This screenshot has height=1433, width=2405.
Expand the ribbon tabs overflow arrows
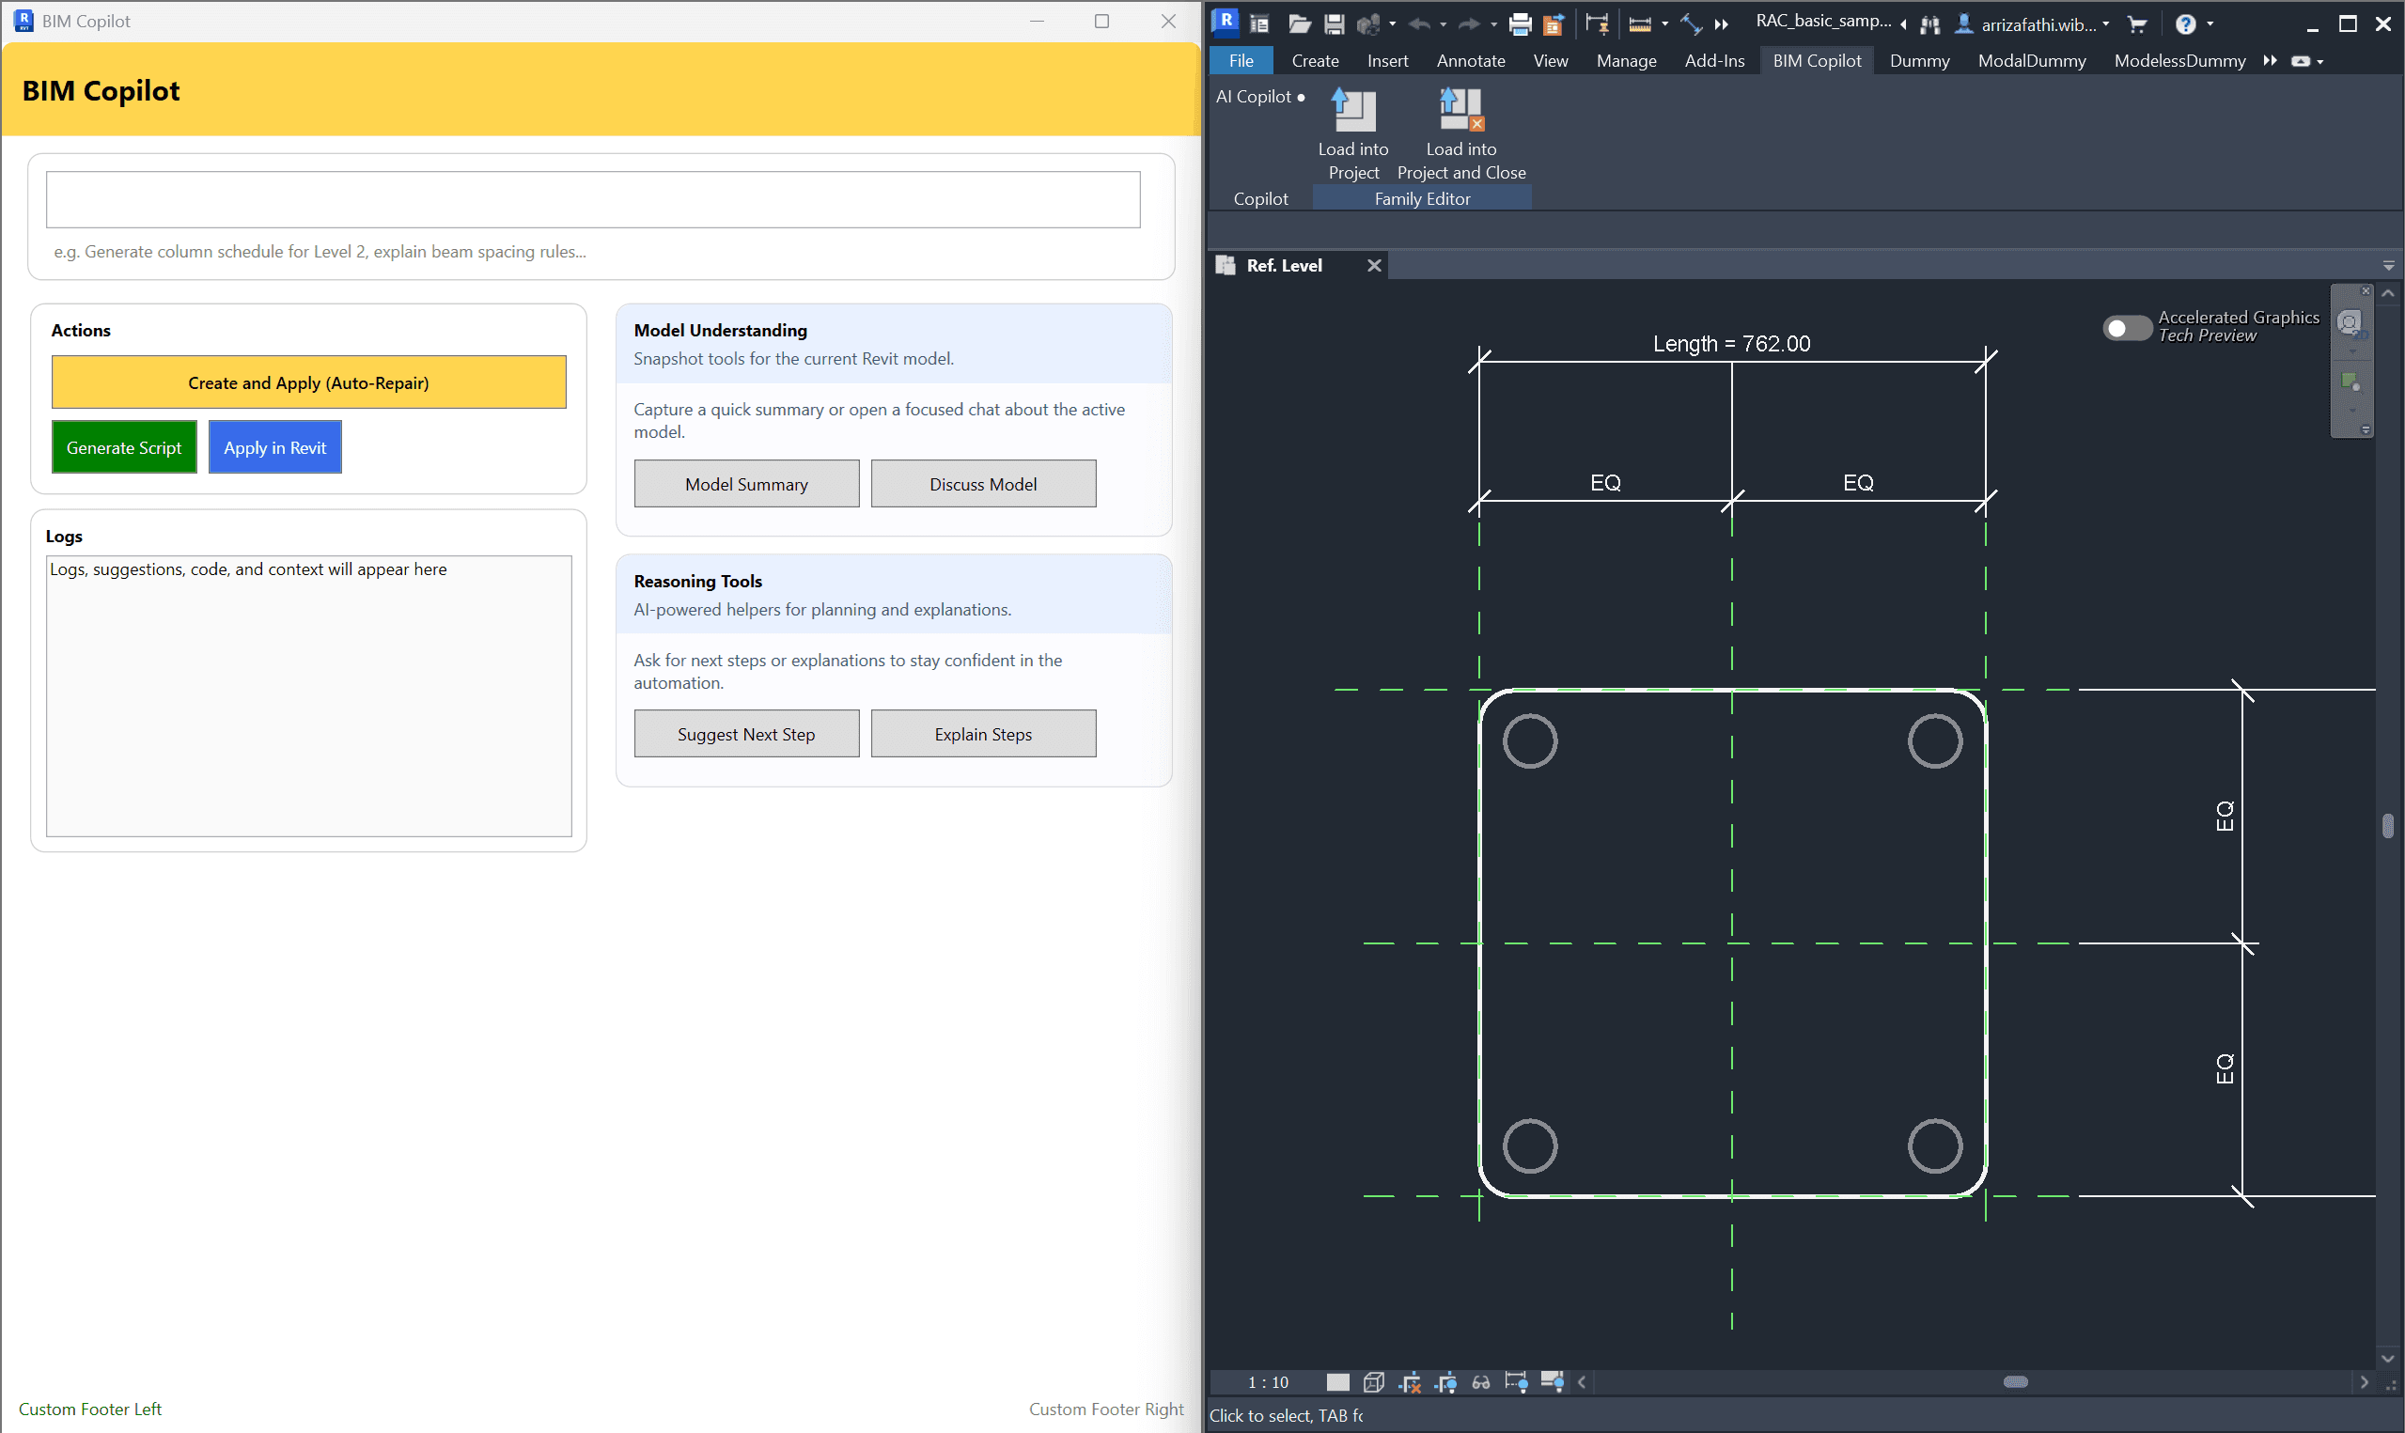pyautogui.click(x=2270, y=61)
